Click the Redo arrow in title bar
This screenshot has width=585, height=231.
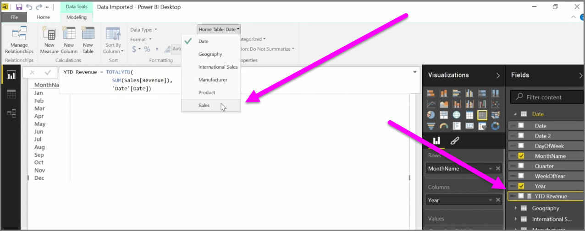coord(39,7)
